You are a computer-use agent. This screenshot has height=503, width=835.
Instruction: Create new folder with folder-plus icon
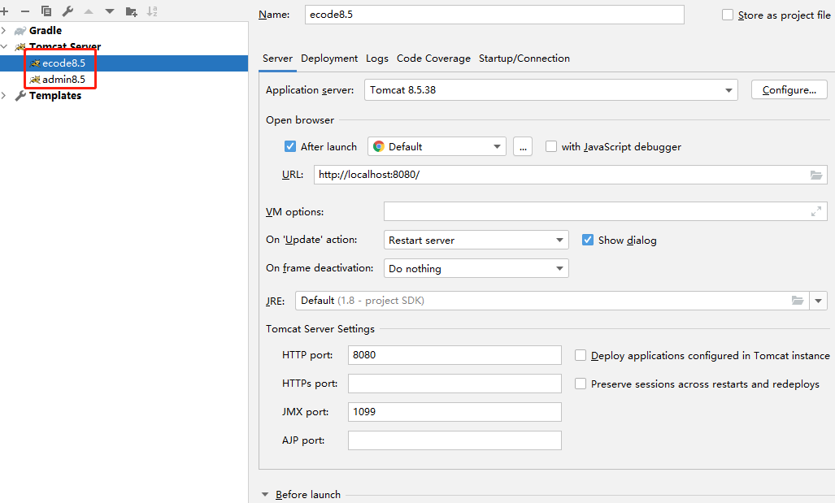131,11
